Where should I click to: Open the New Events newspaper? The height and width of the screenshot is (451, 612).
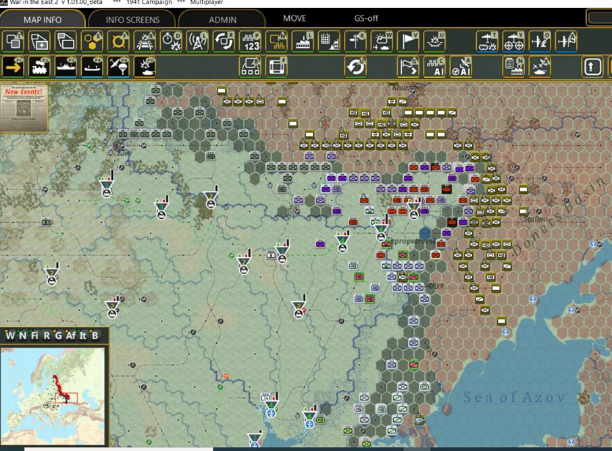24,108
